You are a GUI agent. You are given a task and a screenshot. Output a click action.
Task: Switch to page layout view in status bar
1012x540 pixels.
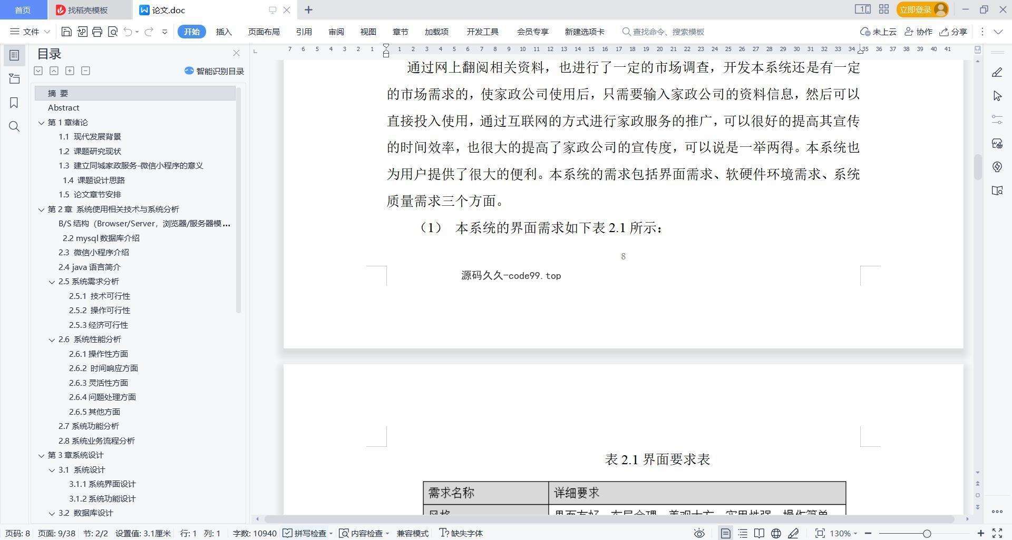coord(725,533)
